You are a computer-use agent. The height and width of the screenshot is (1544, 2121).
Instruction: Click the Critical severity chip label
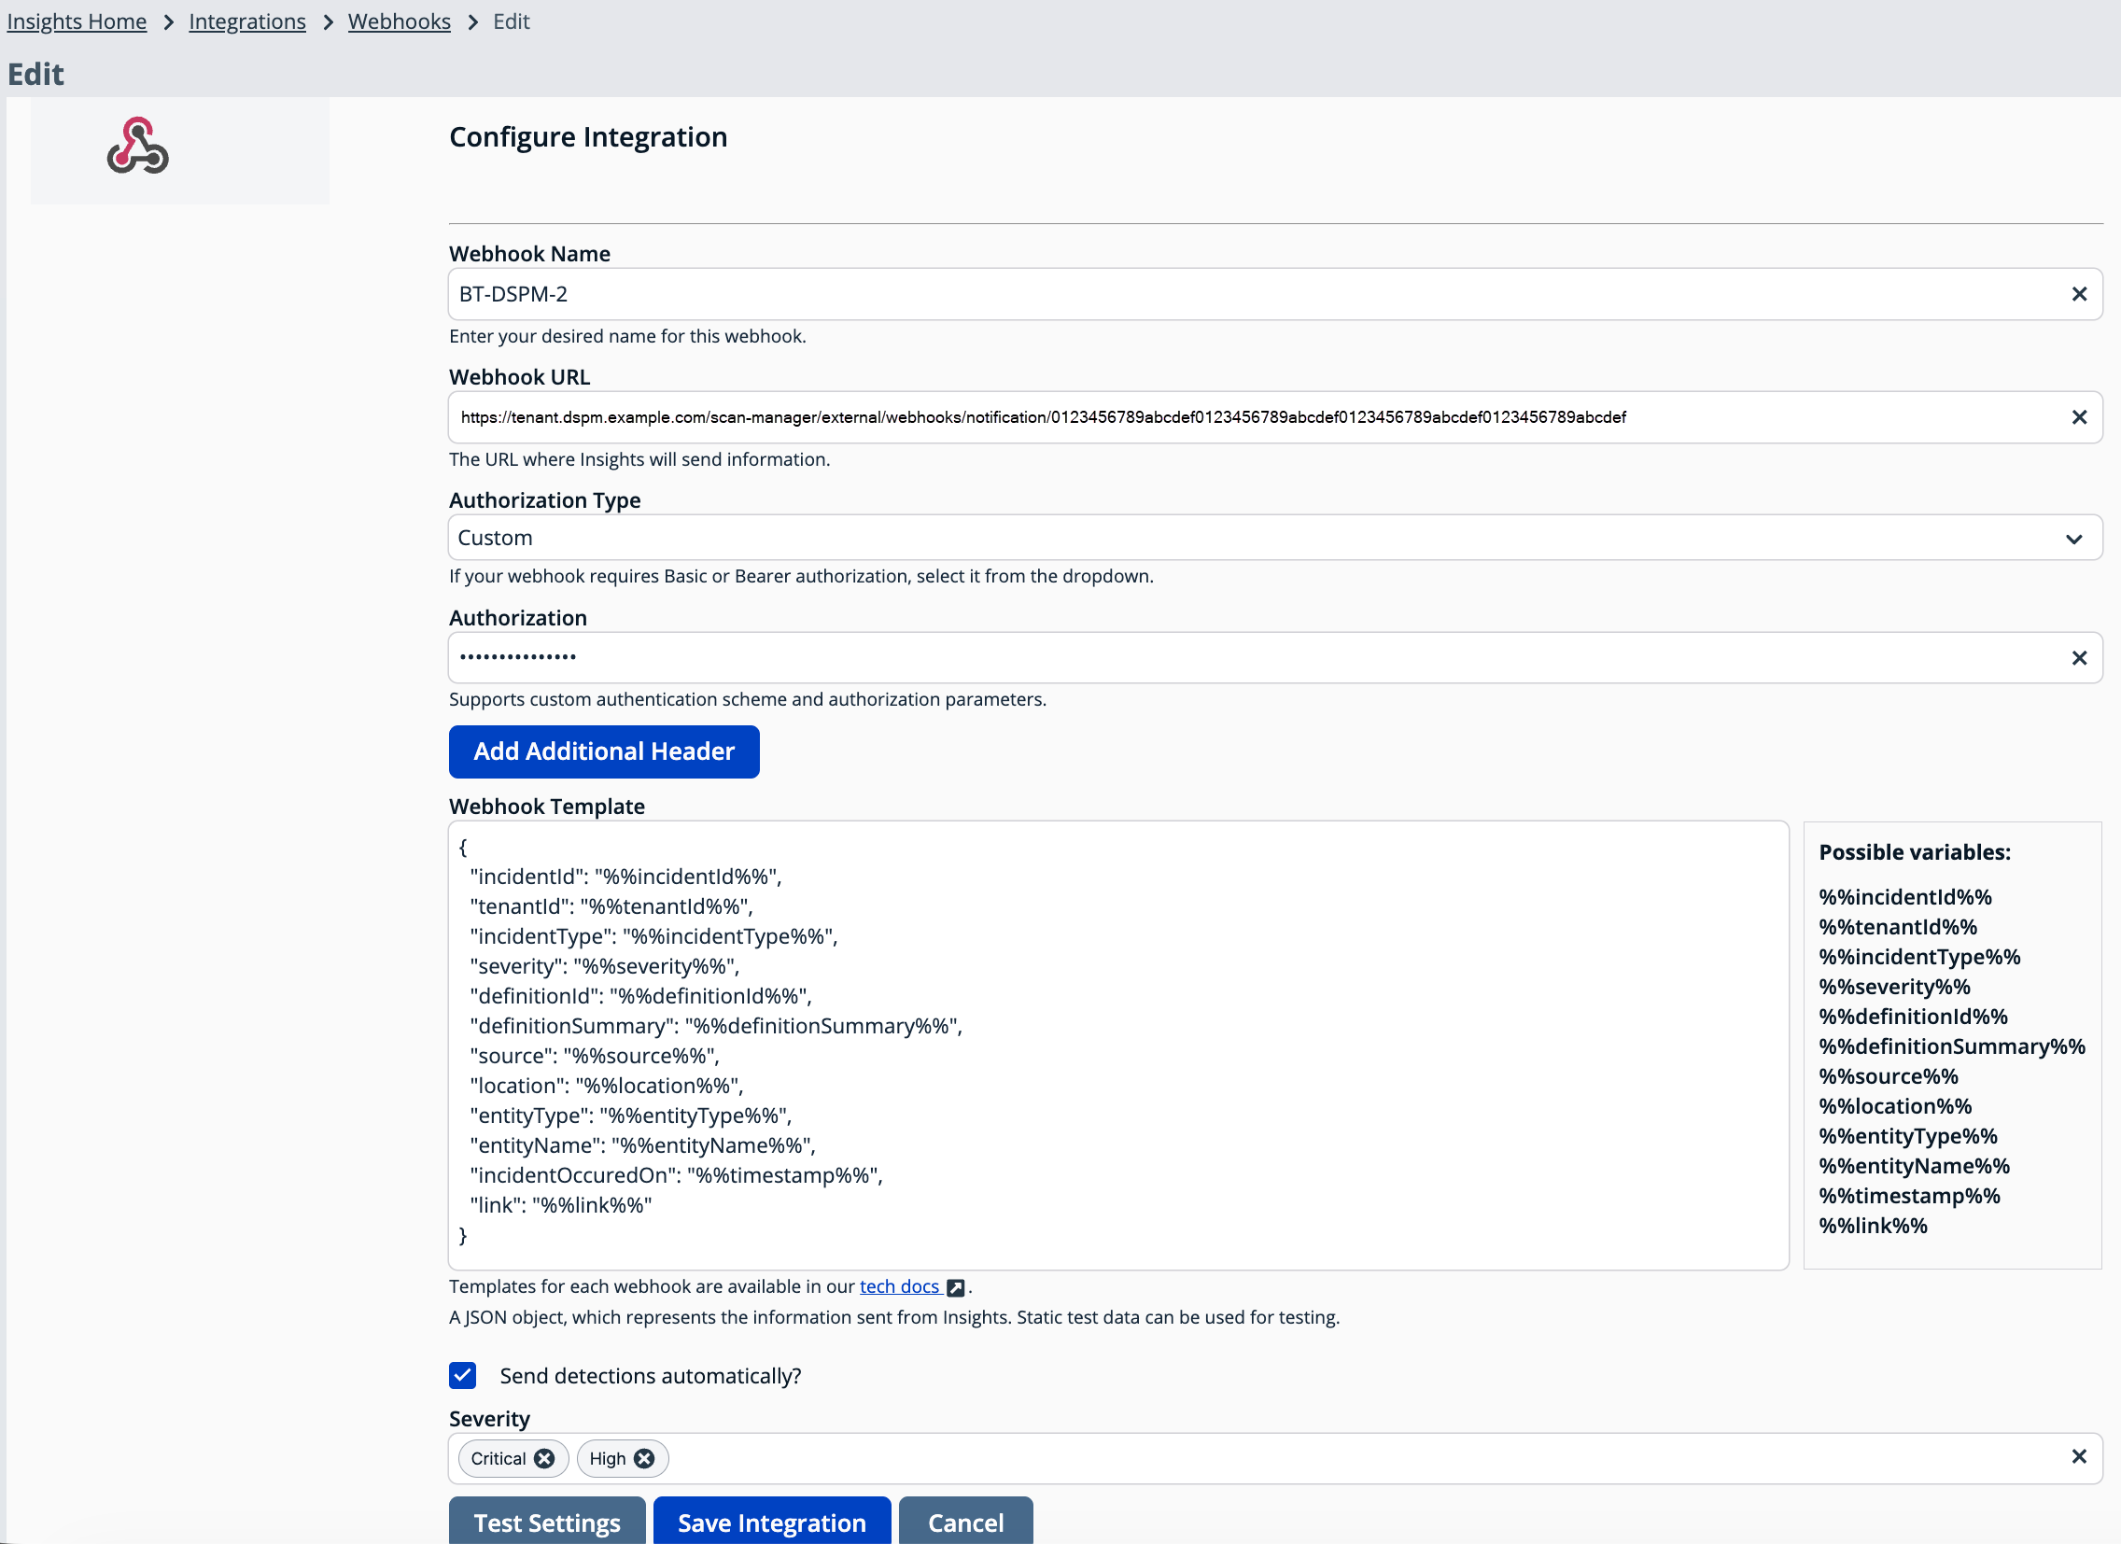click(x=499, y=1459)
